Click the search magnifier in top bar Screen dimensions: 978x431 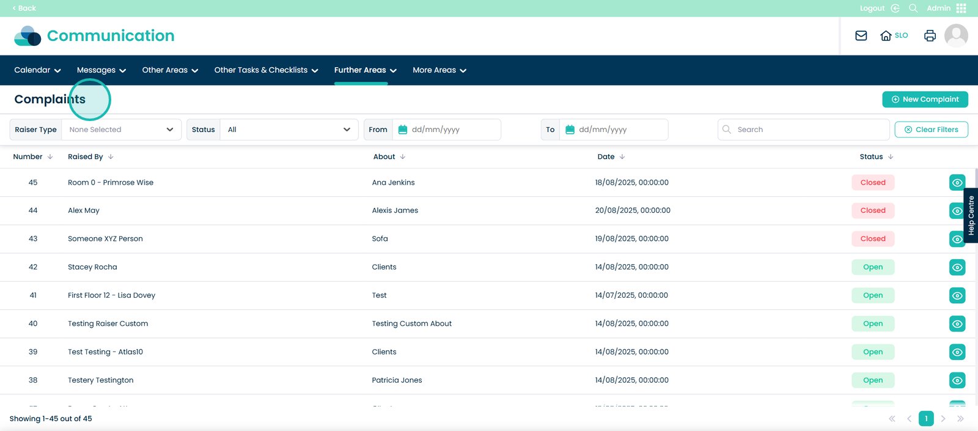click(x=913, y=8)
